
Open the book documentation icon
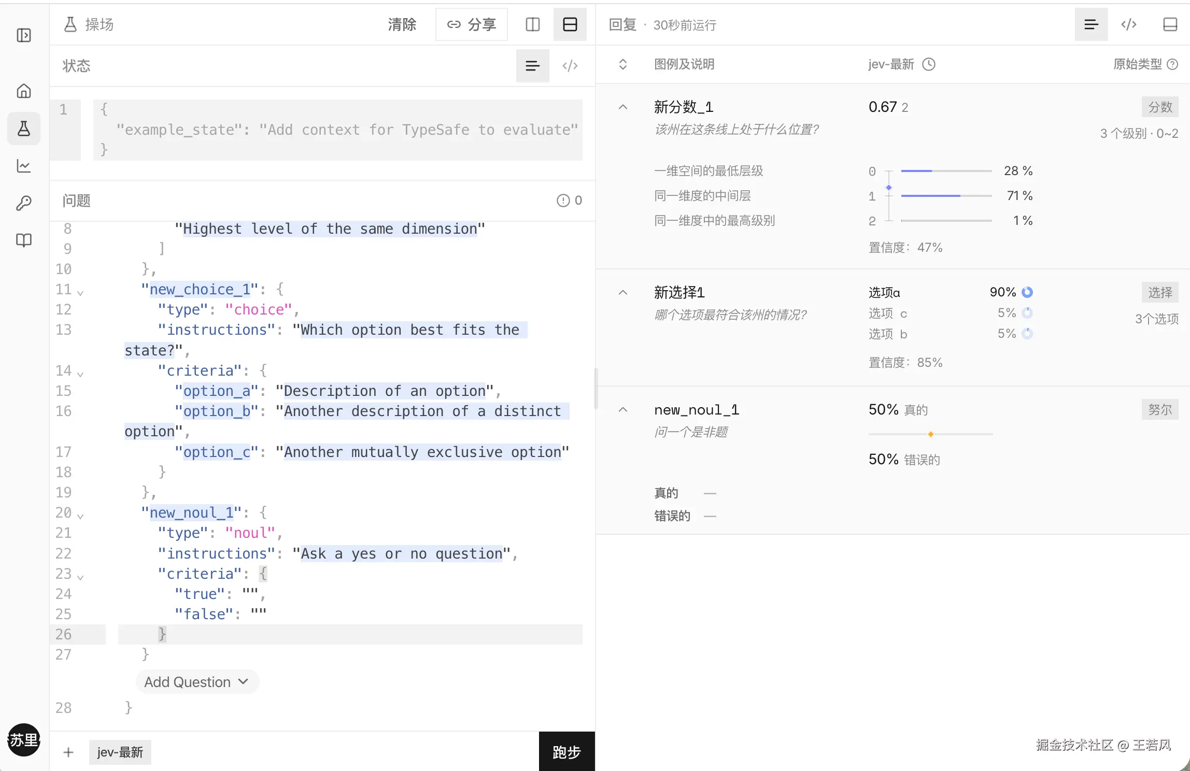coord(24,240)
